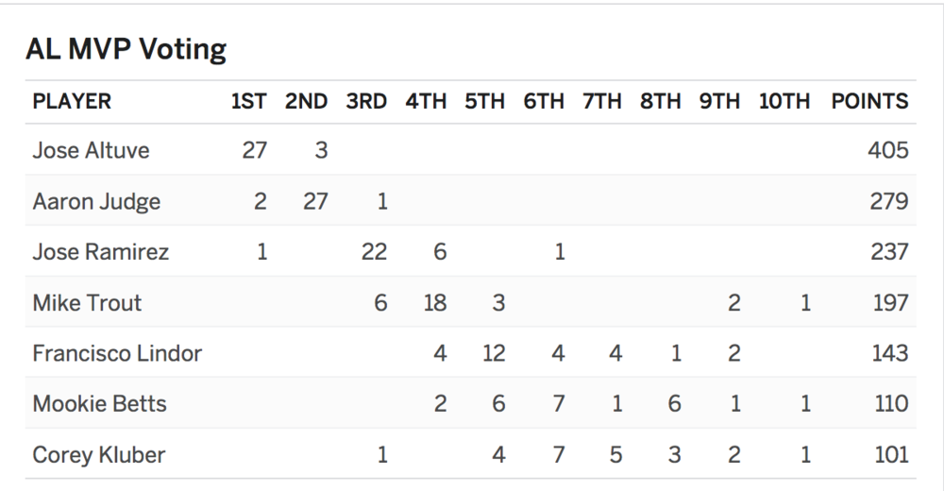The height and width of the screenshot is (491, 944).
Task: Click Betts's 110 points total
Action: point(892,403)
